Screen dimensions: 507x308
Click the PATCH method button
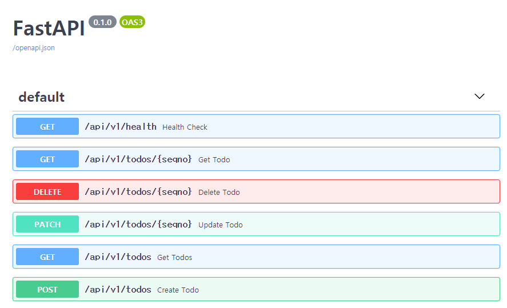[x=47, y=225]
